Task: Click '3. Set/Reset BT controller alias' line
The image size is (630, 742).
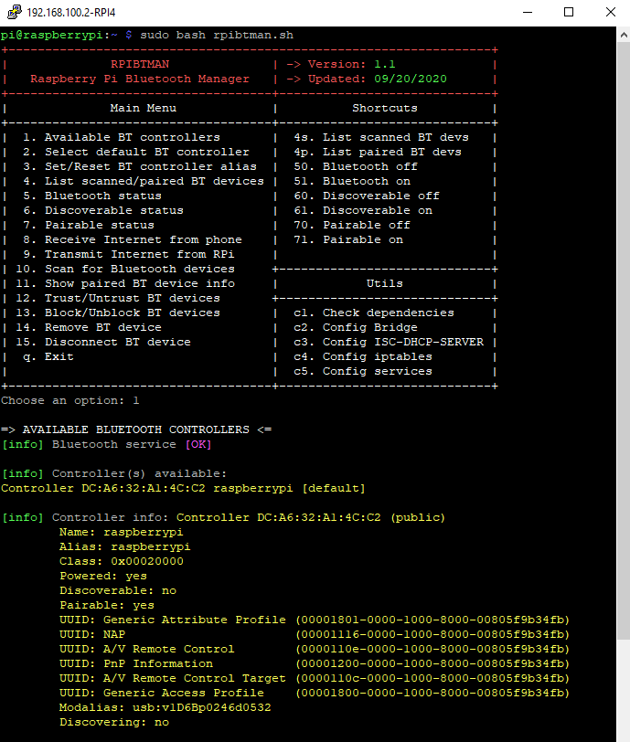Action: [140, 167]
